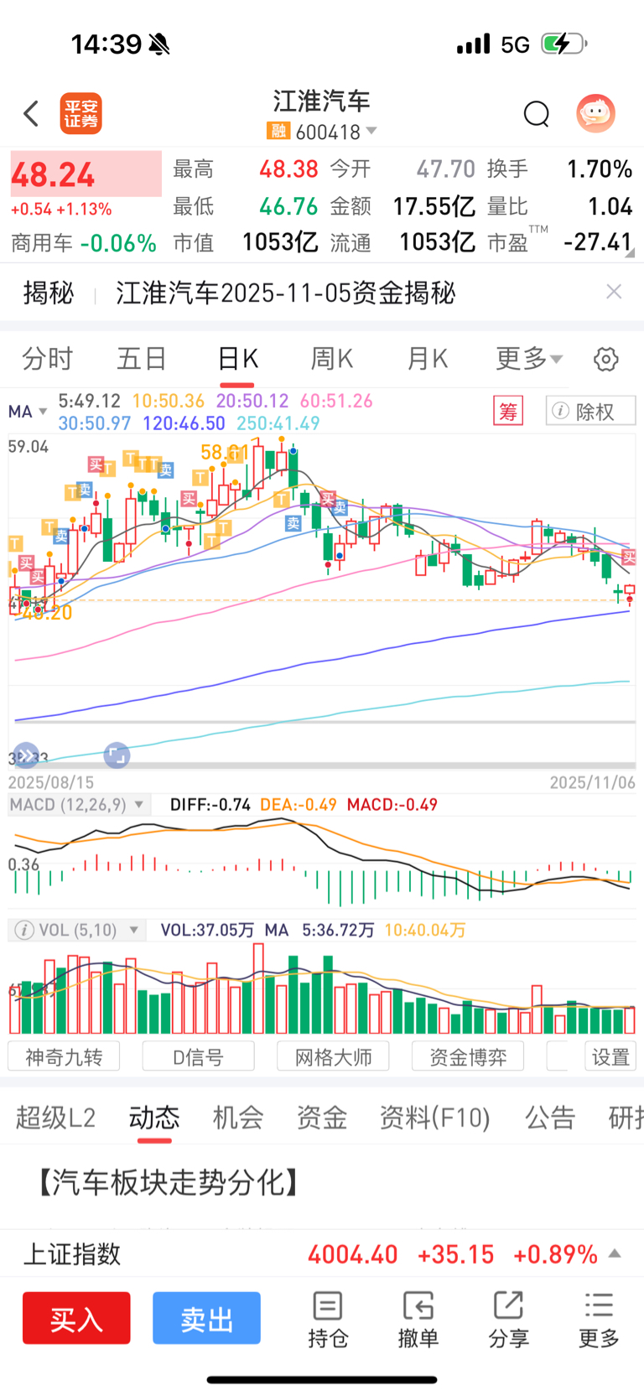Image resolution: width=644 pixels, height=1396 pixels.
Task: Tap 商用车 sector label
Action: (x=41, y=243)
